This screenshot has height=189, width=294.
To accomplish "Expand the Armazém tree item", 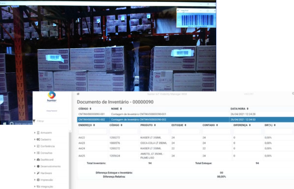I will pos(35,133).
